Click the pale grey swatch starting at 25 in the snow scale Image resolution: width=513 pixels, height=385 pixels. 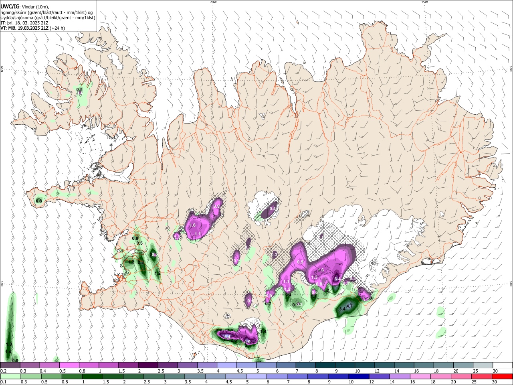click(x=482, y=365)
